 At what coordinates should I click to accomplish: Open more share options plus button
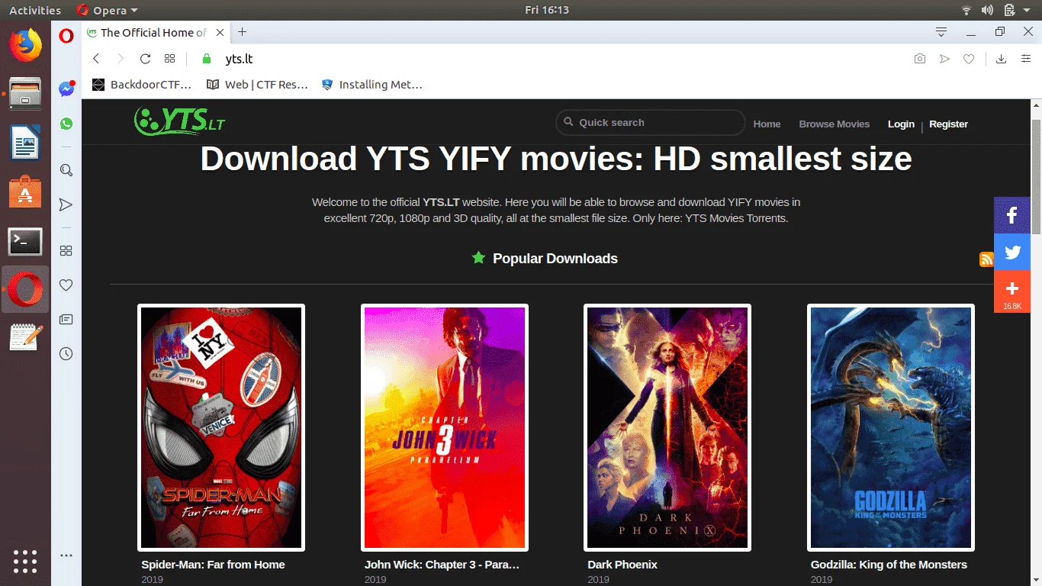click(1012, 291)
